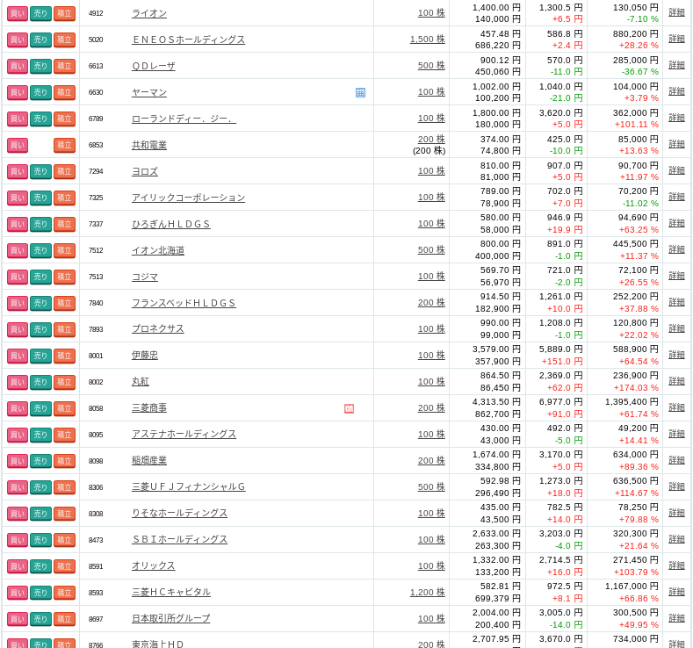Open 詳細 for the ライオン row

(676, 13)
